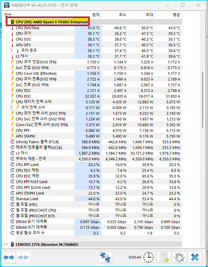
Task: Click the 최소 column header
Action: point(115,15)
